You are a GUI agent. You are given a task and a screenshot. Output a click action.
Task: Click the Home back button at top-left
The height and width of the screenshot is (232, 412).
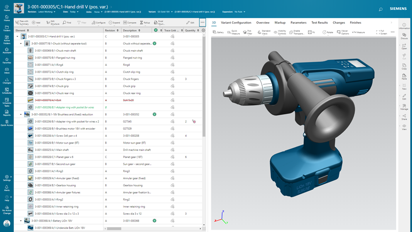7,8
